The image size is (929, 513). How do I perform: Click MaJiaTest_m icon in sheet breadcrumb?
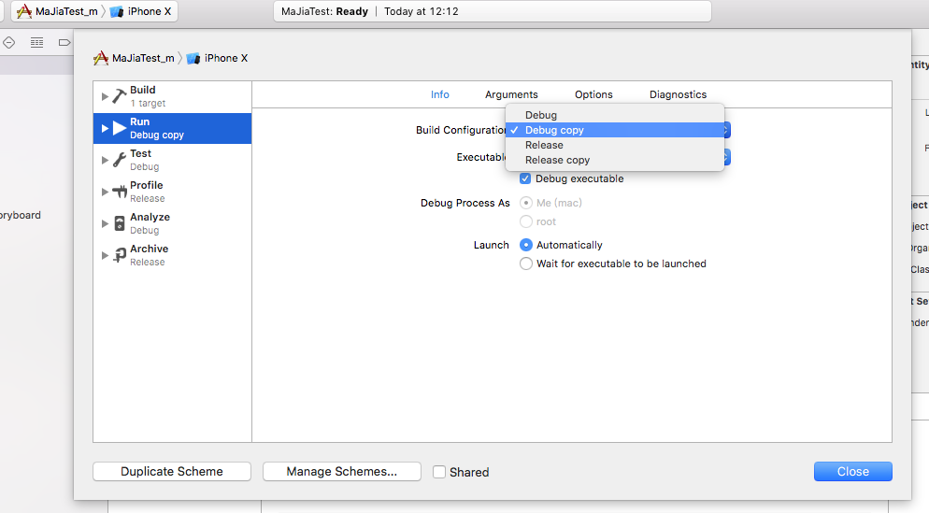pos(101,58)
